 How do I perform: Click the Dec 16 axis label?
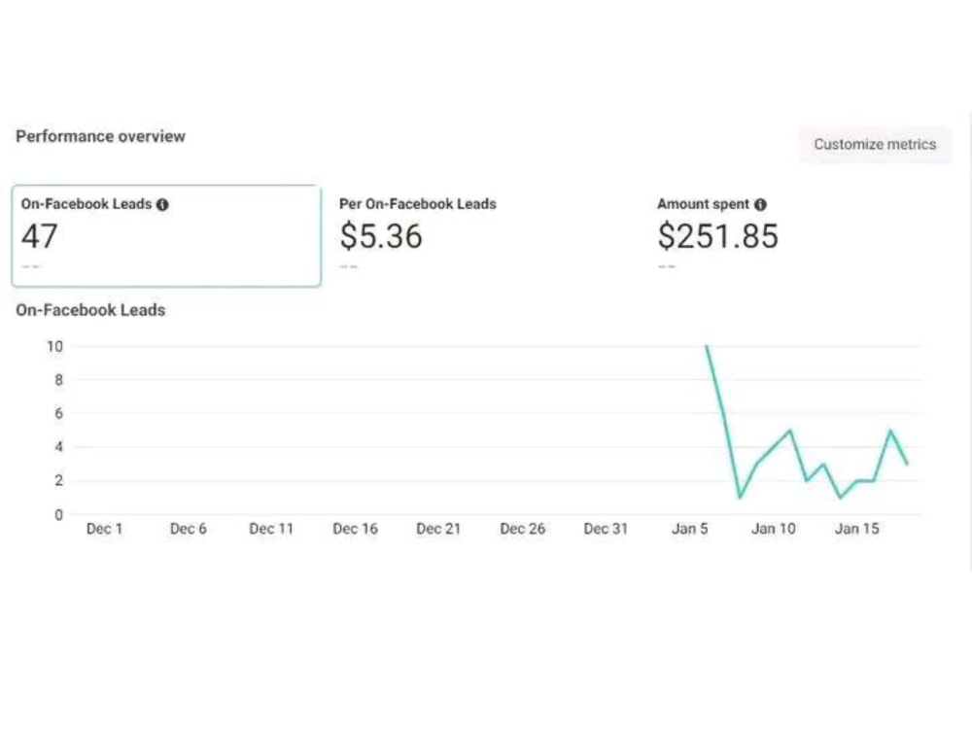pos(355,529)
